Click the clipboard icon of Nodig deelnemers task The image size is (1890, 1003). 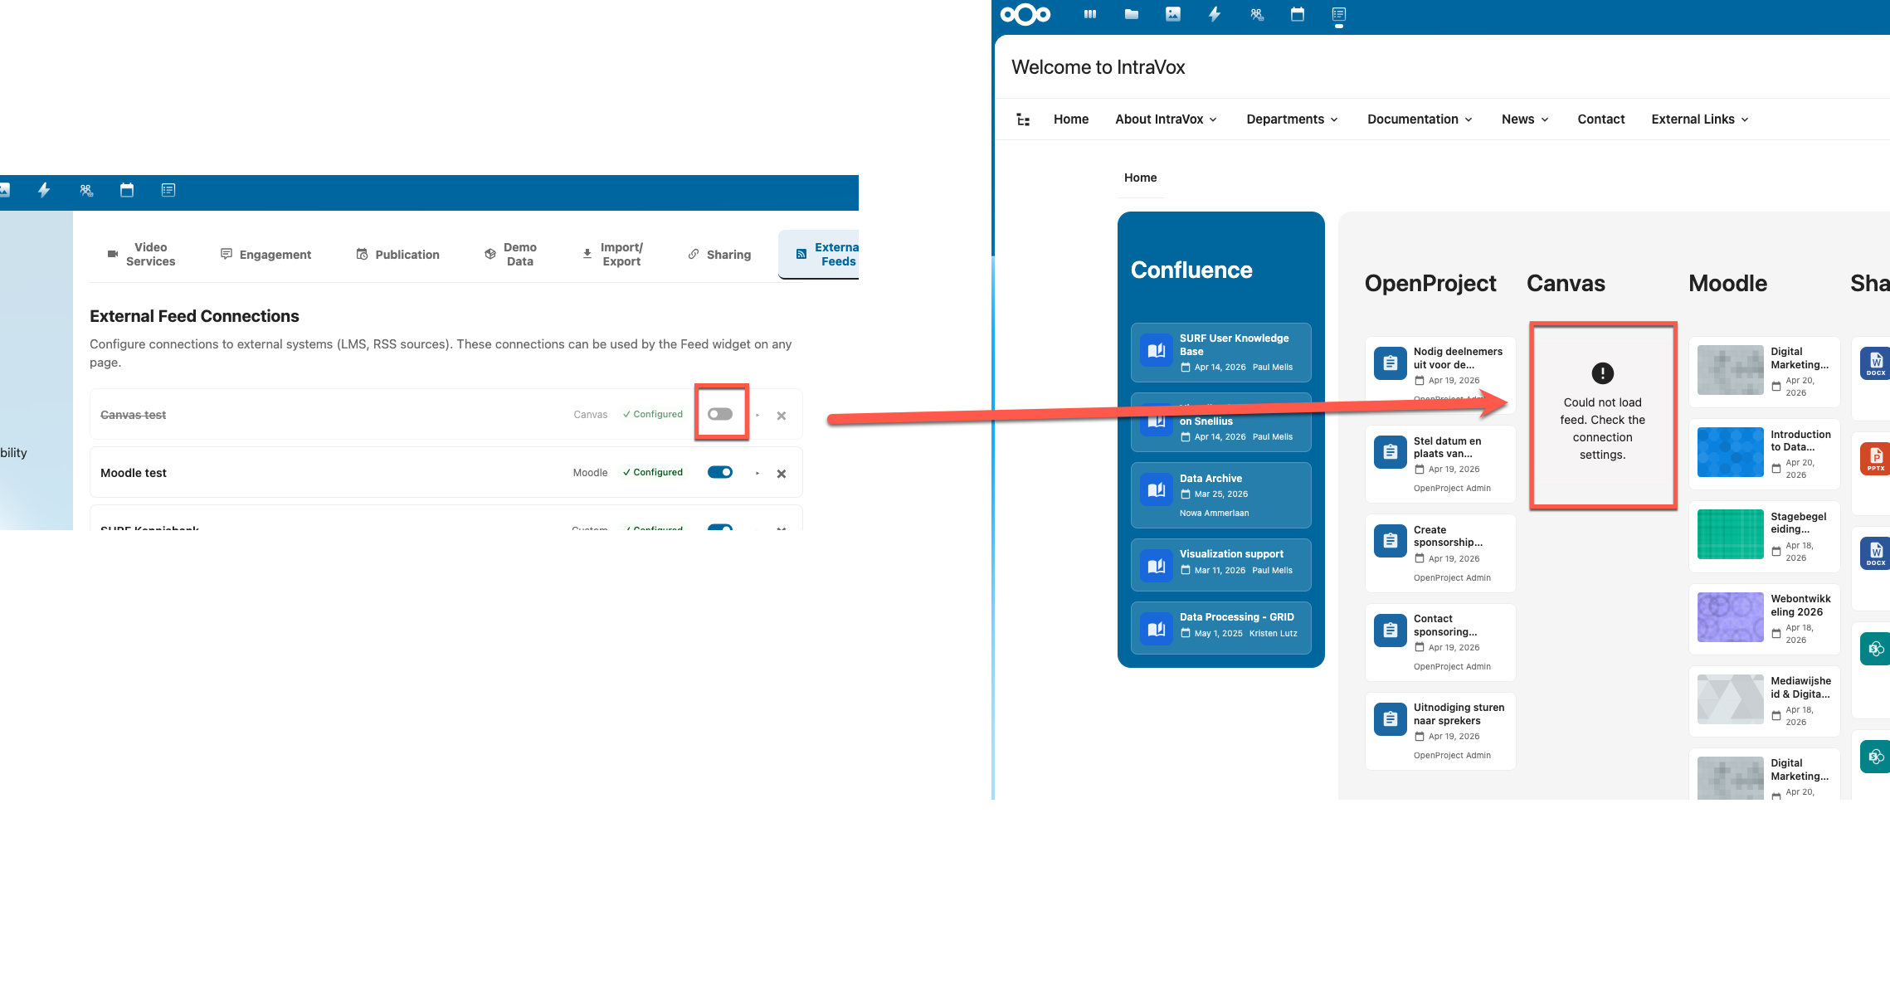pyautogui.click(x=1391, y=363)
